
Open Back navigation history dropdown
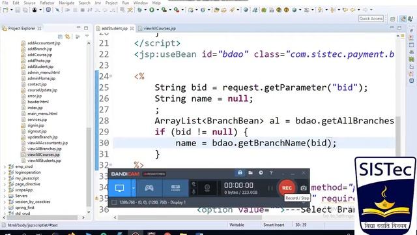[x=359, y=10]
